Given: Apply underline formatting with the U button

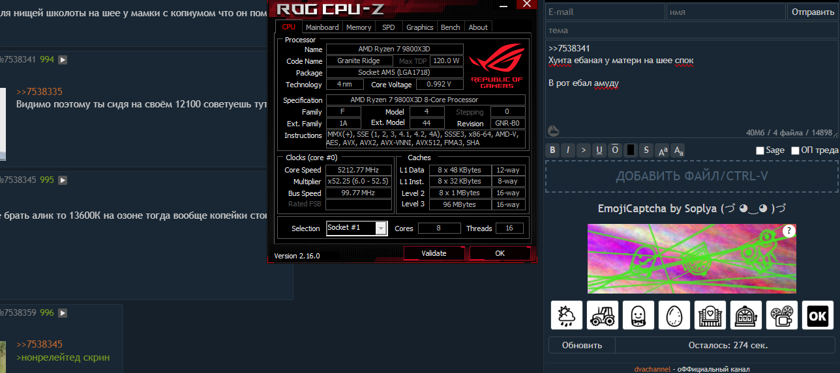Looking at the screenshot, I should [599, 150].
